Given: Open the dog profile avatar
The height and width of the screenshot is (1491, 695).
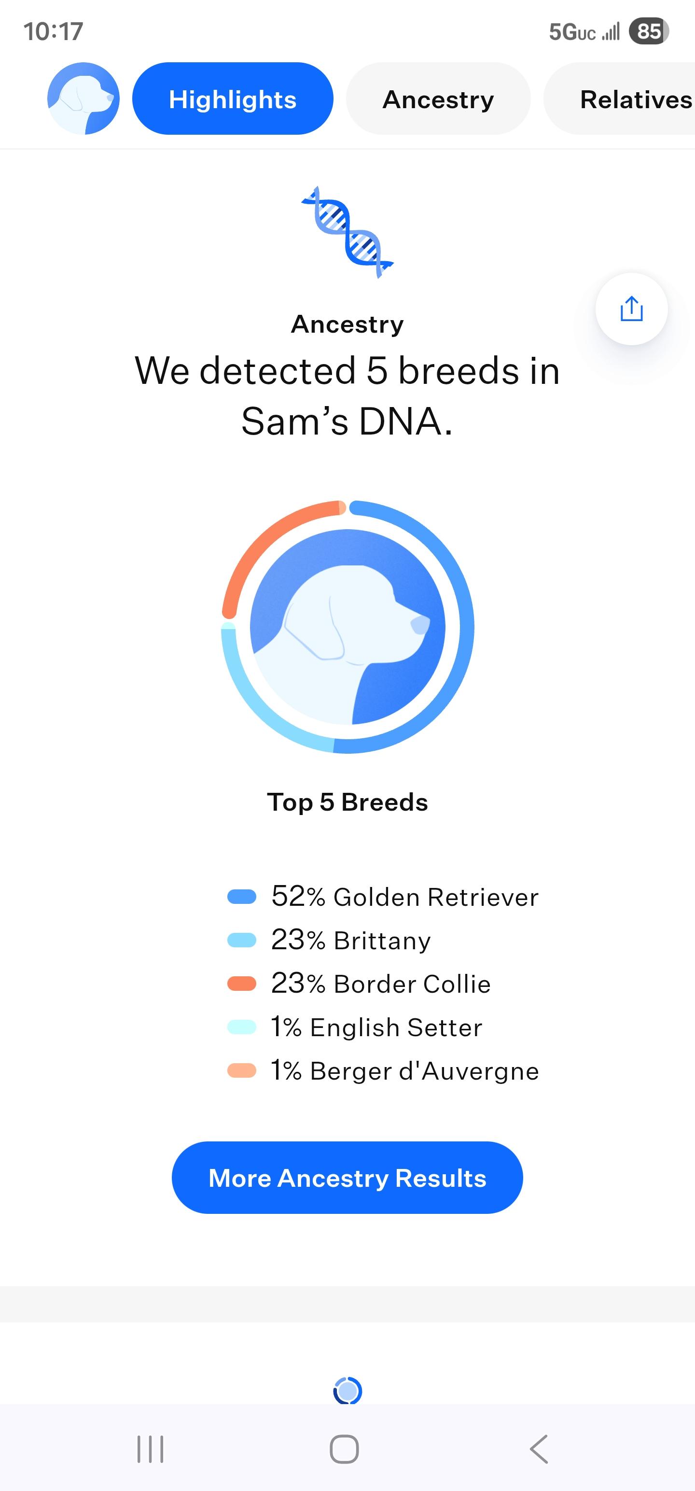Looking at the screenshot, I should click(x=84, y=98).
